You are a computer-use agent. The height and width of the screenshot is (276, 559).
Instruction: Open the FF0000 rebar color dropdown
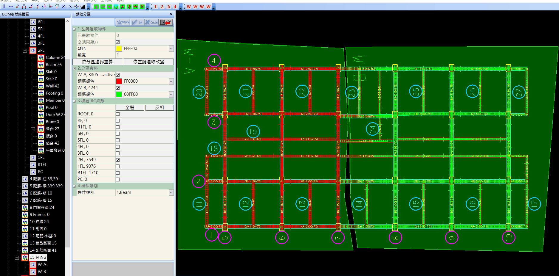[171, 81]
